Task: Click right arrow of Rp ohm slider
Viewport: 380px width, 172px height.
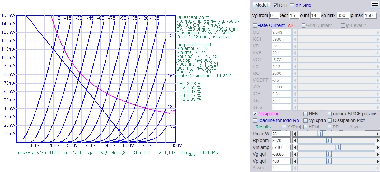Action: click(x=378, y=140)
